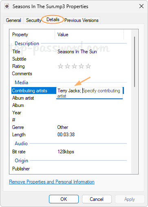Select the Details tab
The image size is (148, 207).
(53, 20)
